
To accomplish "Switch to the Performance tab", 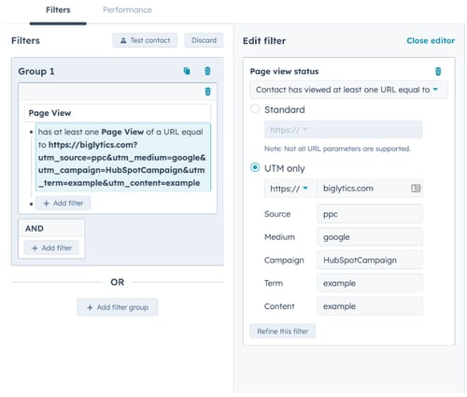I will click(x=127, y=10).
